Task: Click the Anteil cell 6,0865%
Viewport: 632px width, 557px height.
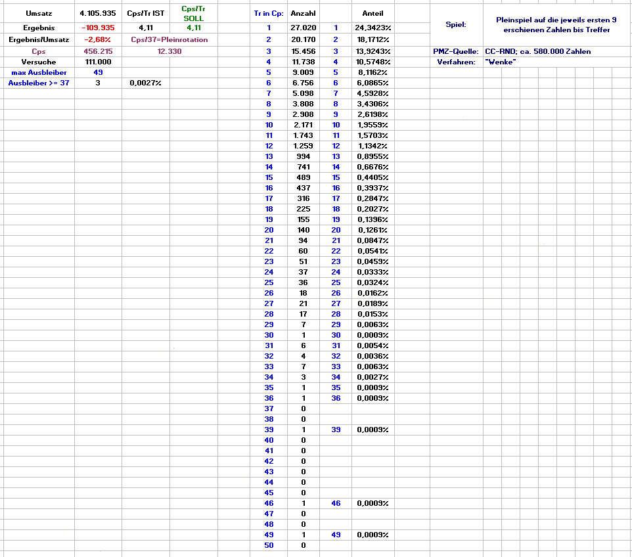Action: [373, 83]
